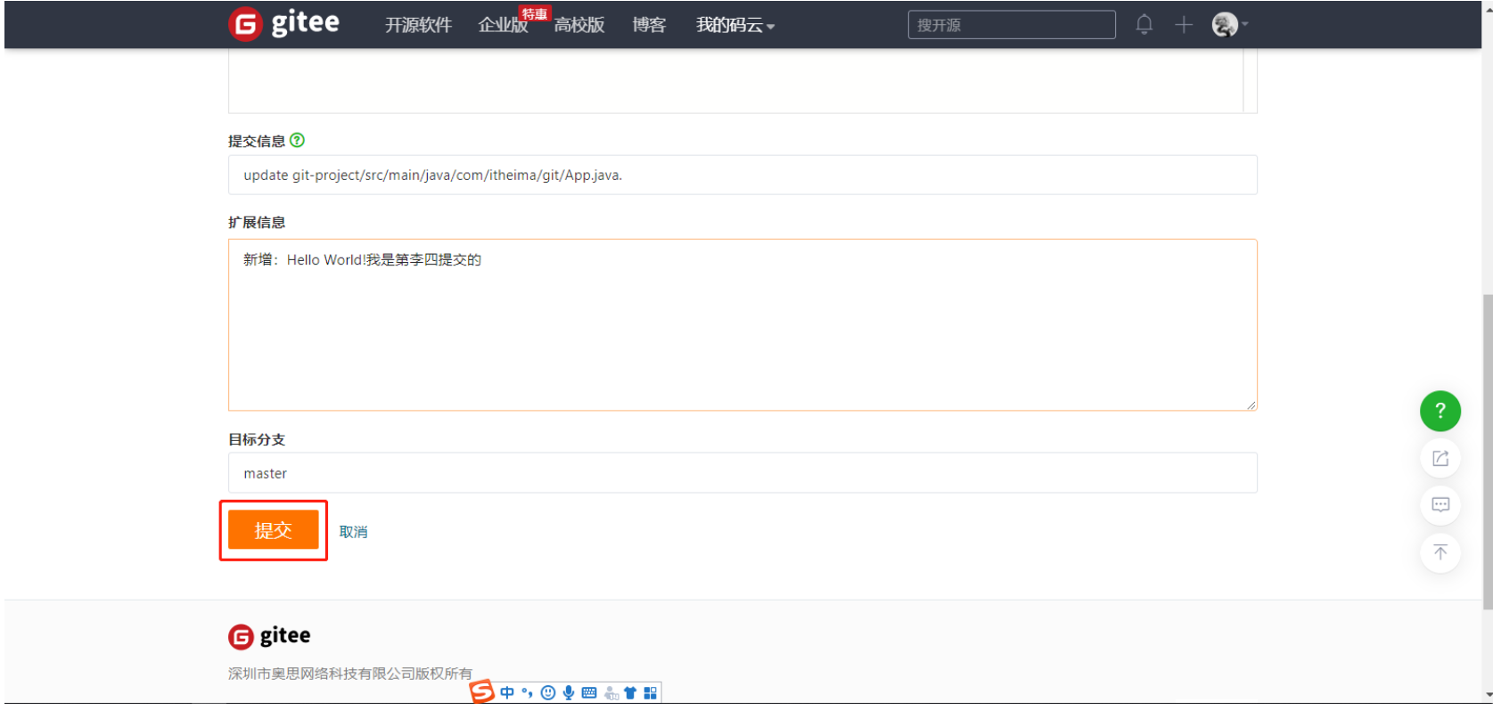Viewport: 1493px width, 719px height.
Task: Go to the 高校版 page
Action: [579, 26]
